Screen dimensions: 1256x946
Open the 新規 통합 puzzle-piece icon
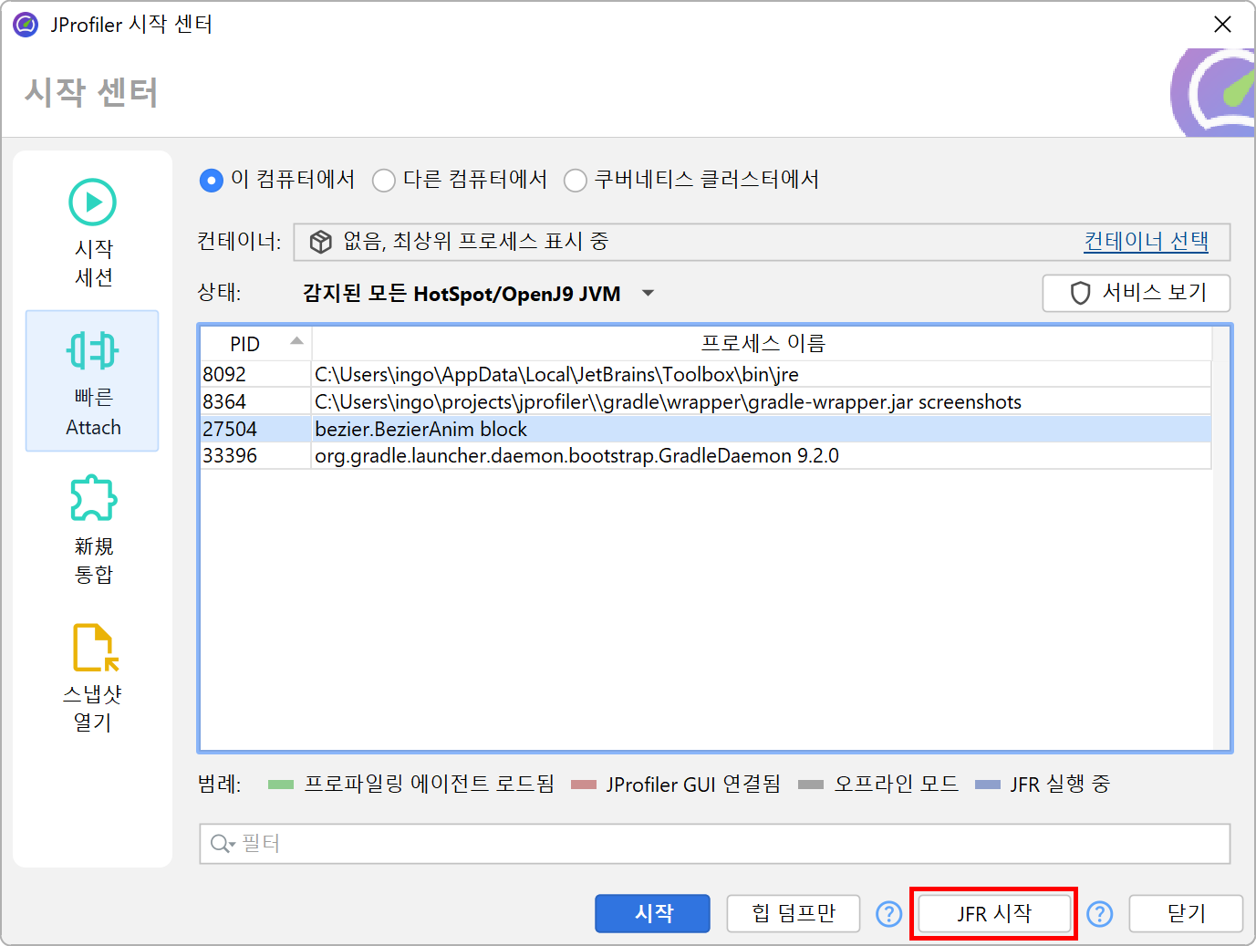pyautogui.click(x=93, y=499)
